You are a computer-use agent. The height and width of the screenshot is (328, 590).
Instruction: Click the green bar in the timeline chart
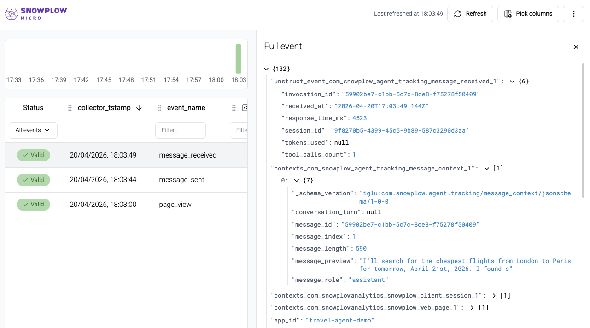point(238,59)
